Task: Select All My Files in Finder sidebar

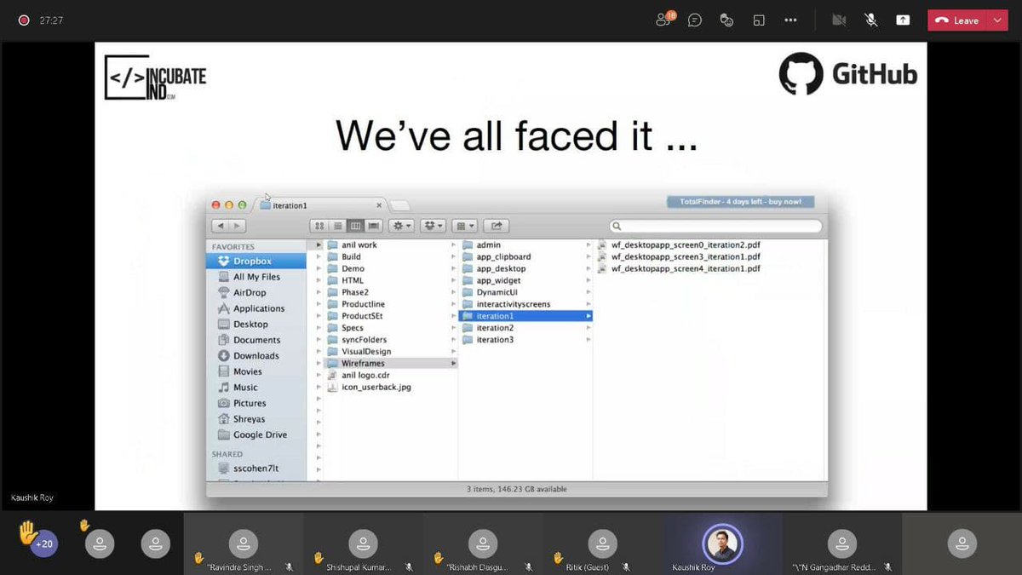Action: 256,277
